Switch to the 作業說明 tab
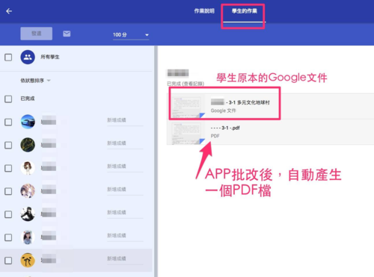 tap(204, 11)
